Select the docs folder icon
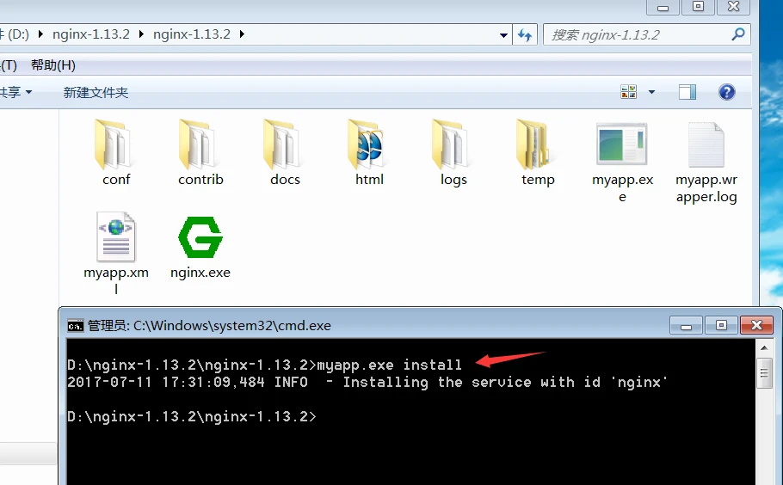This screenshot has height=485, width=783. [x=284, y=144]
